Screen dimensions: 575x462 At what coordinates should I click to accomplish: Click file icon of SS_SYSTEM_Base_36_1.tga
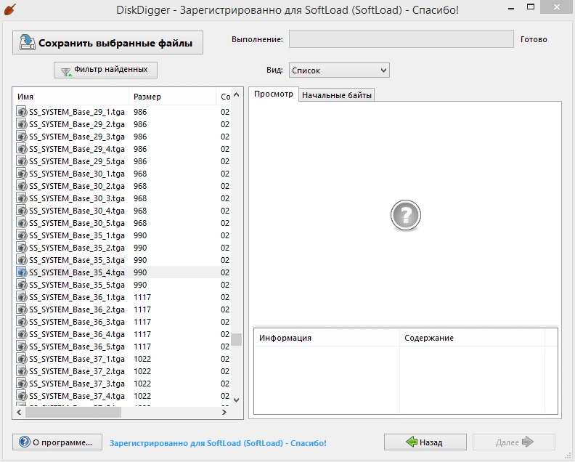pyautogui.click(x=22, y=297)
